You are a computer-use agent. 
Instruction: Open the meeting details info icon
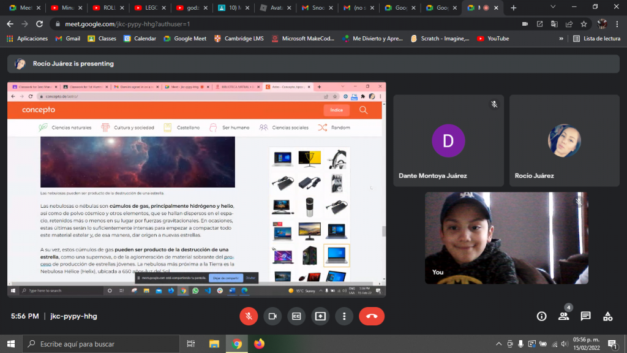[541, 316]
